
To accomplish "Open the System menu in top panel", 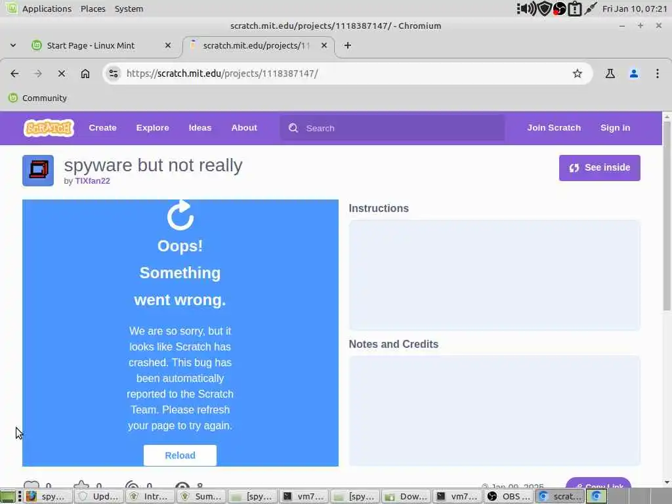I will [x=129, y=9].
